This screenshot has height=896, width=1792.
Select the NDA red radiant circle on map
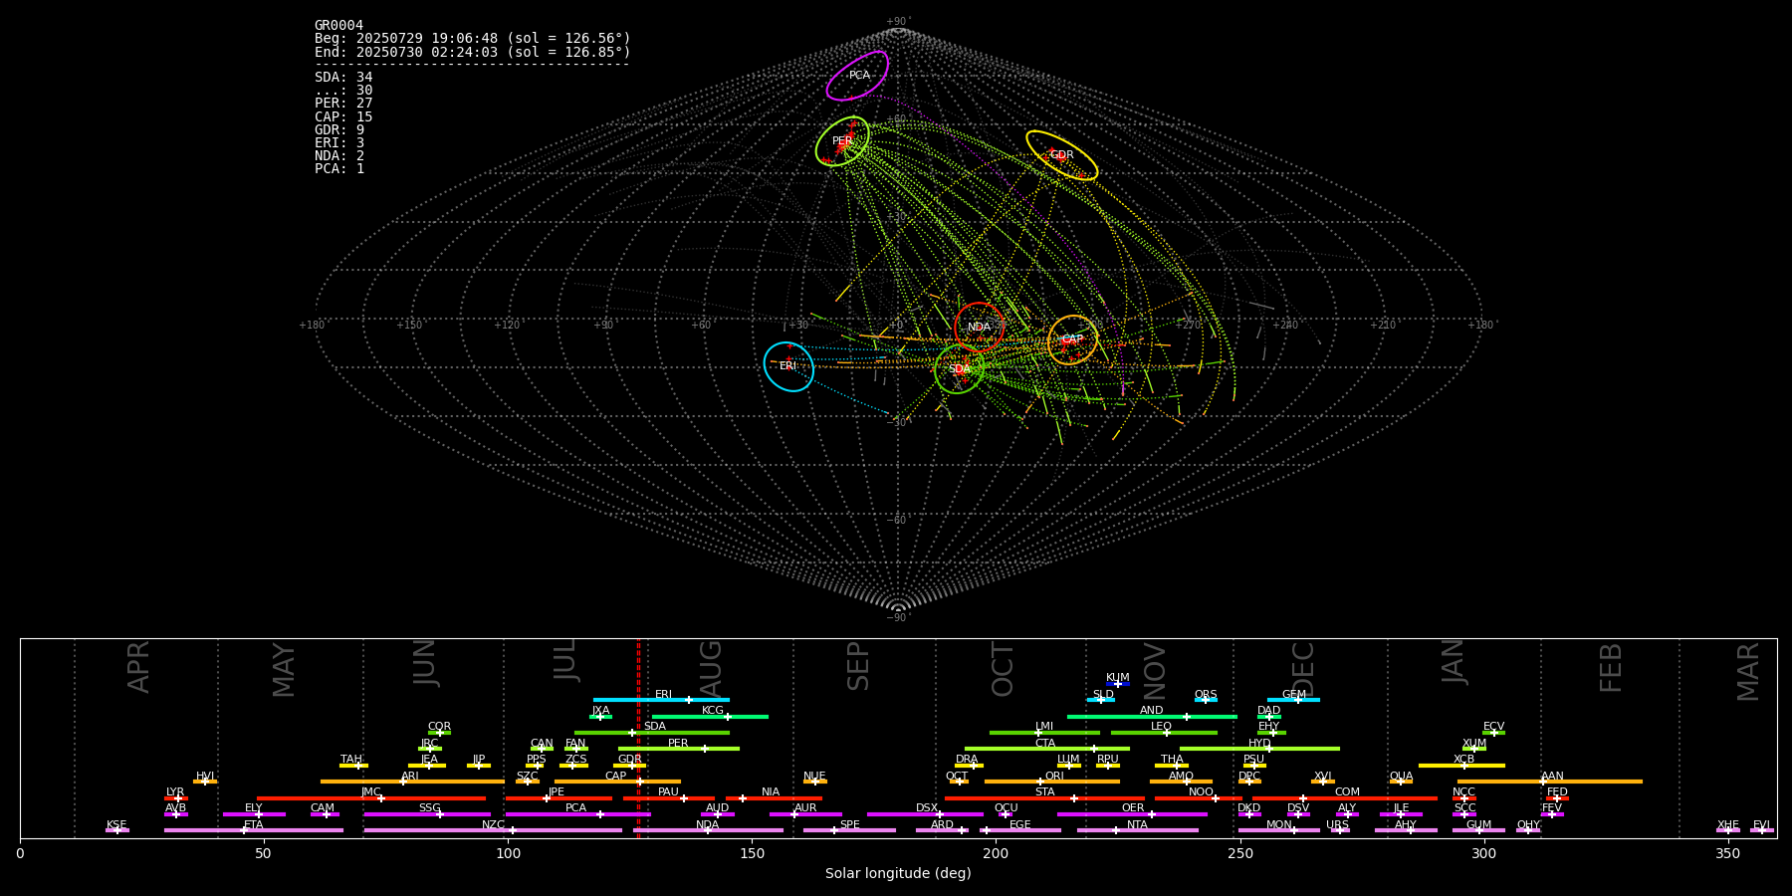979,327
